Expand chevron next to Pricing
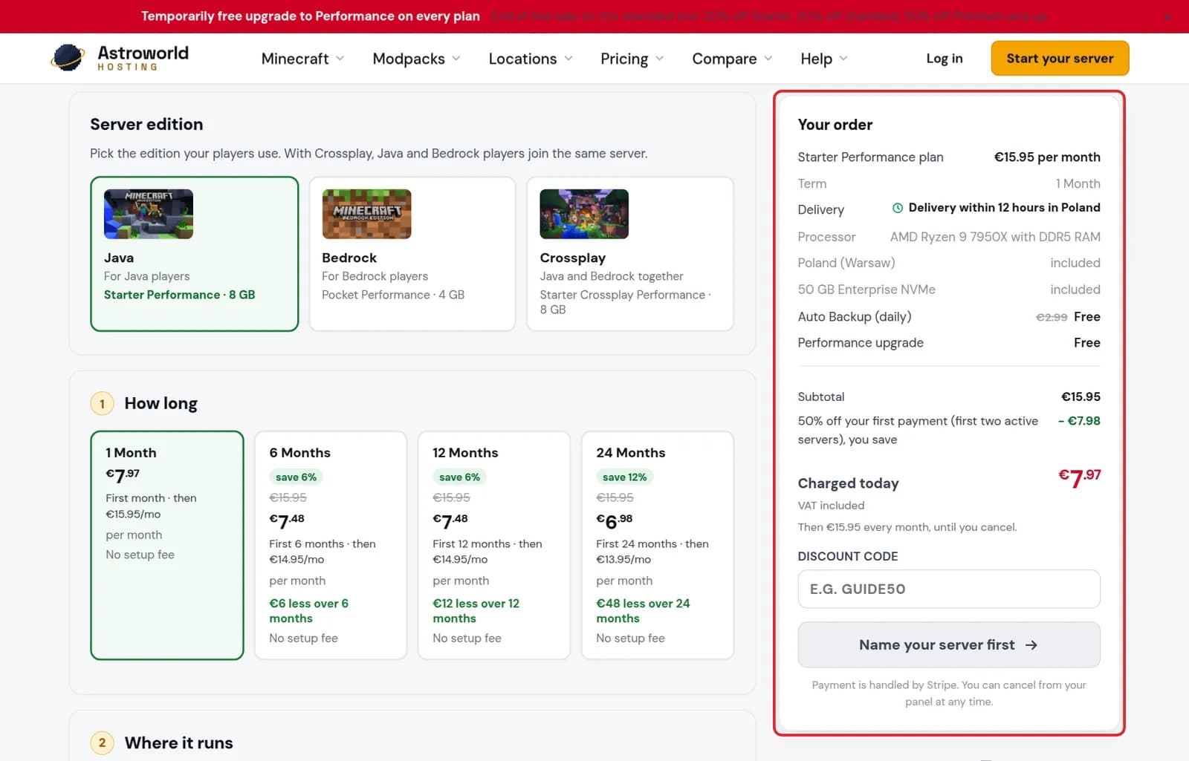Viewport: 1189px width, 761px height. [659, 59]
